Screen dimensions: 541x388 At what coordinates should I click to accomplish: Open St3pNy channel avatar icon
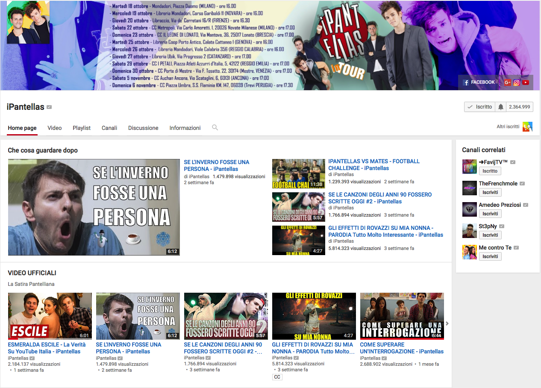[x=470, y=231]
